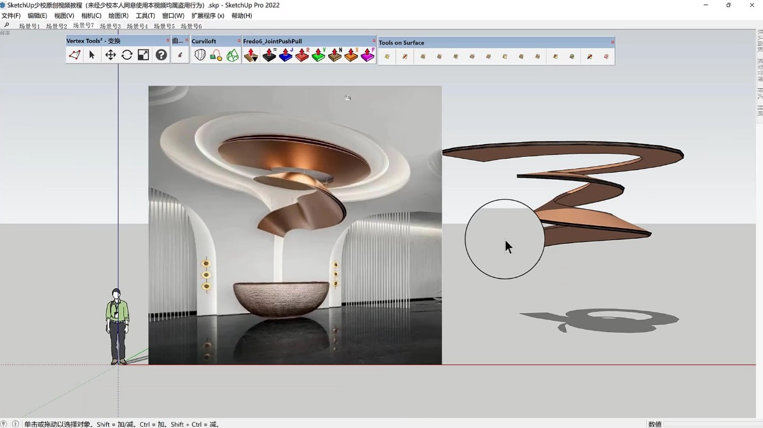Close the Curviloft toolbar
Image resolution: width=763 pixels, height=428 pixels.
pyautogui.click(x=240, y=41)
